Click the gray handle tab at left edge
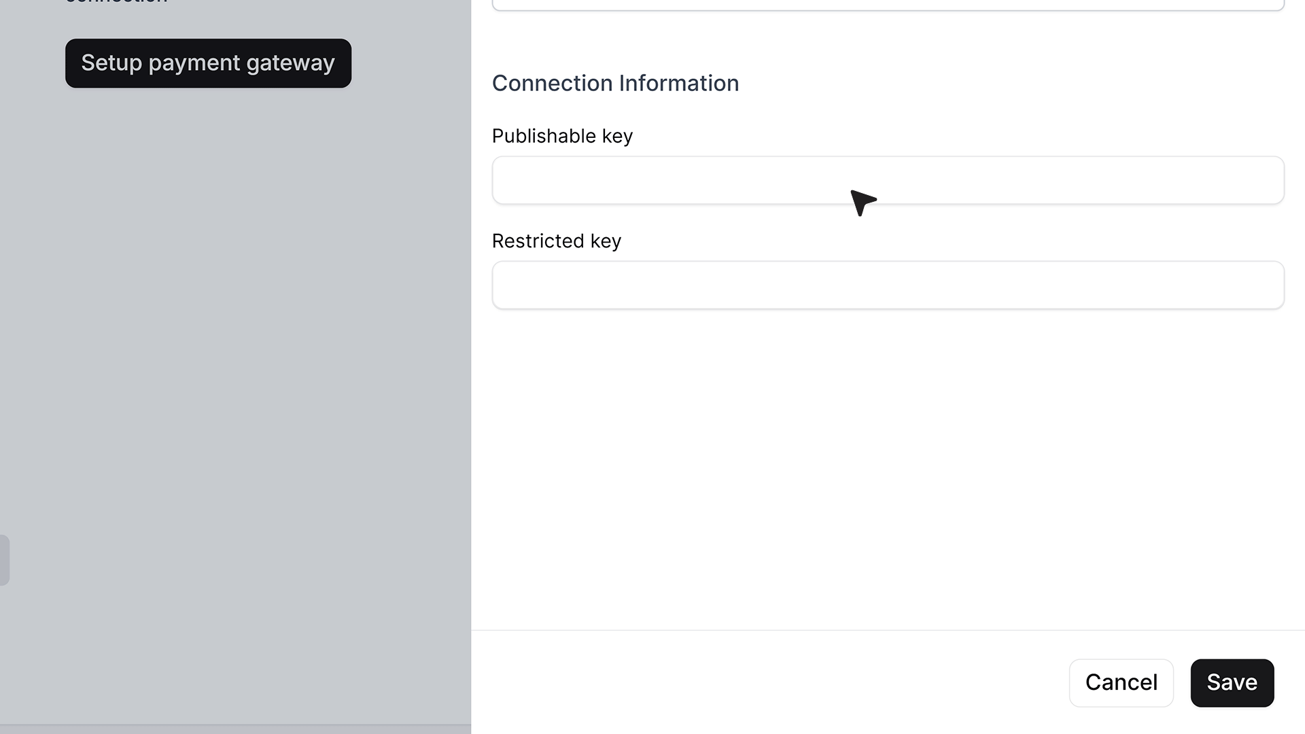Image resolution: width=1305 pixels, height=734 pixels. point(5,560)
